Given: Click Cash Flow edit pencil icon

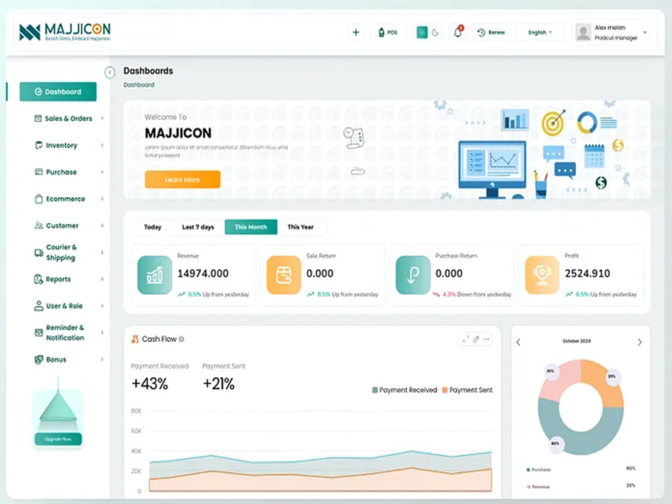Looking at the screenshot, I should [x=476, y=339].
